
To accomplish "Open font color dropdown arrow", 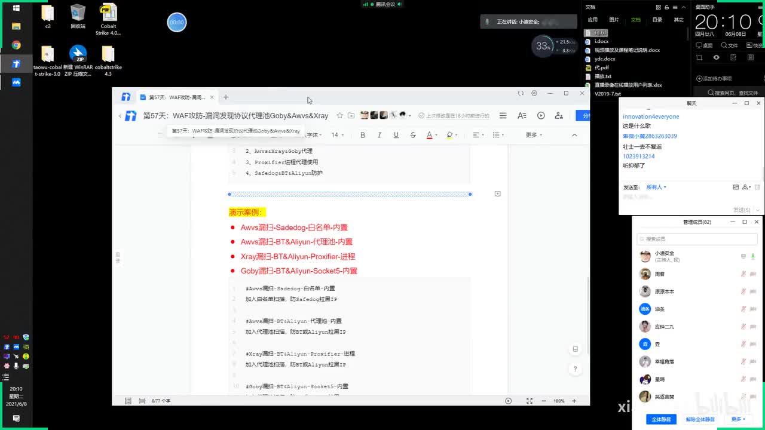I will click(x=436, y=135).
